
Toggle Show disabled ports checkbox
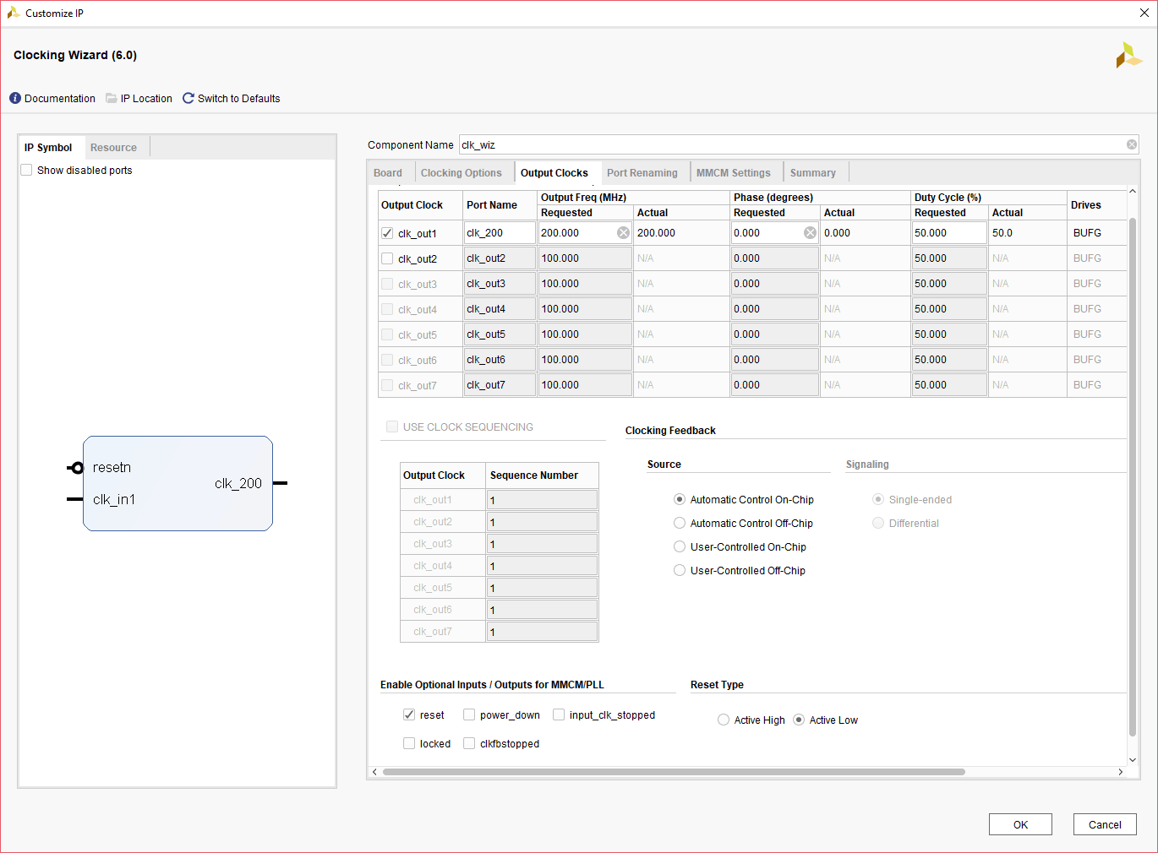(27, 171)
